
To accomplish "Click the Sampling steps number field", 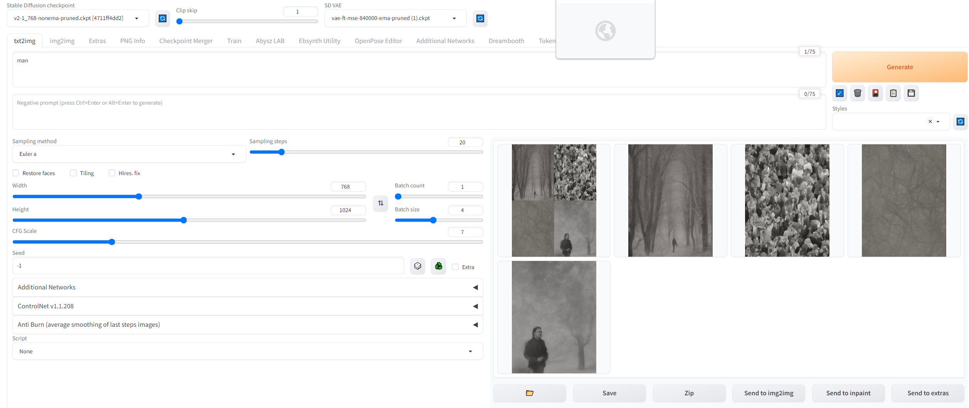I will pyautogui.click(x=465, y=142).
